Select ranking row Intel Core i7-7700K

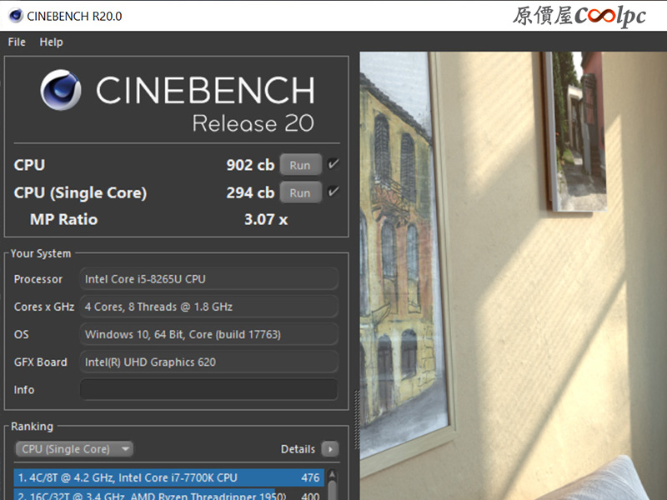tap(169, 477)
